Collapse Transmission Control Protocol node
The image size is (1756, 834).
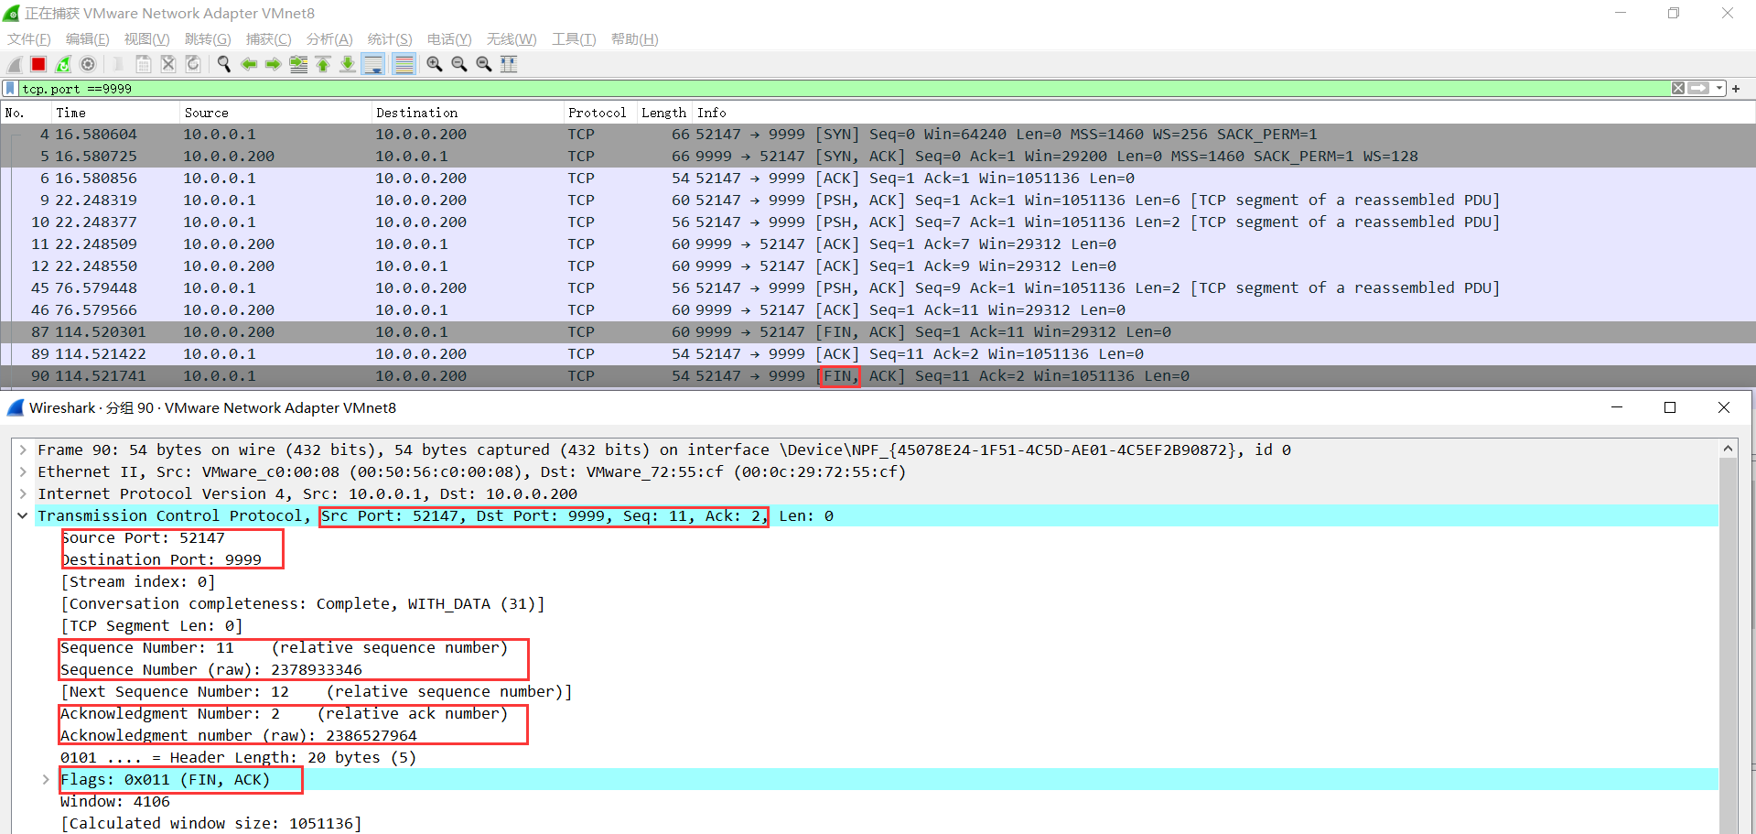click(23, 515)
